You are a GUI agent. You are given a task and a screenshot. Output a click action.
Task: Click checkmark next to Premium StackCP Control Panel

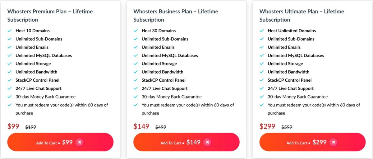point(10,80)
